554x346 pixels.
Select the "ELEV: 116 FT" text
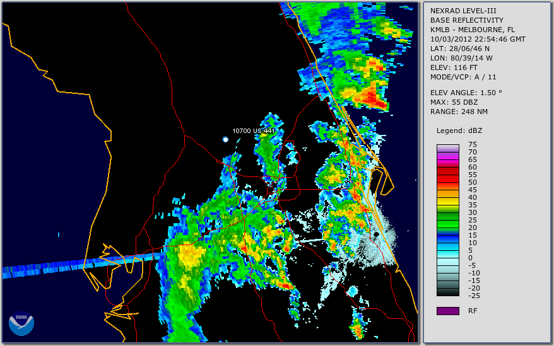point(454,67)
